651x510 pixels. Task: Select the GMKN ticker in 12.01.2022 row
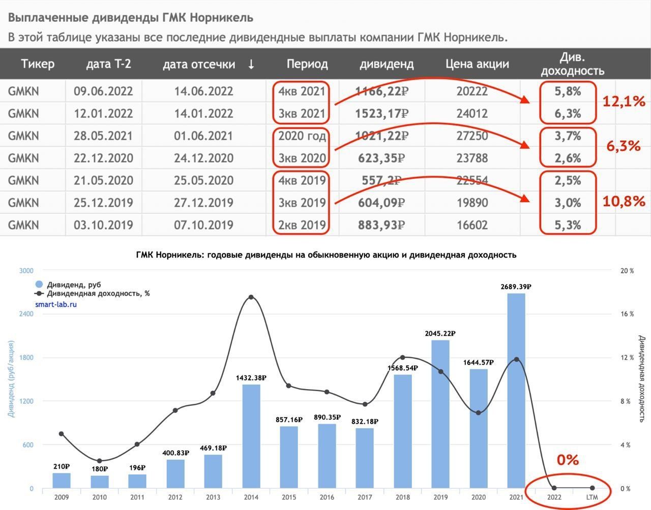coord(23,114)
